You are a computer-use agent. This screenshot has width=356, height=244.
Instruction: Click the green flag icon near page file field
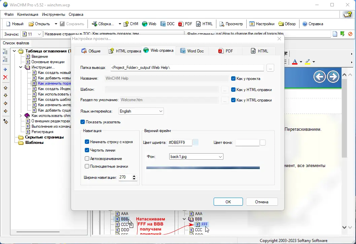(x=343, y=34)
